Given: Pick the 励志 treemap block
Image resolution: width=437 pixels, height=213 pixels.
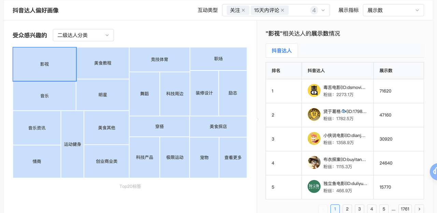Looking at the screenshot, I should point(233,93).
